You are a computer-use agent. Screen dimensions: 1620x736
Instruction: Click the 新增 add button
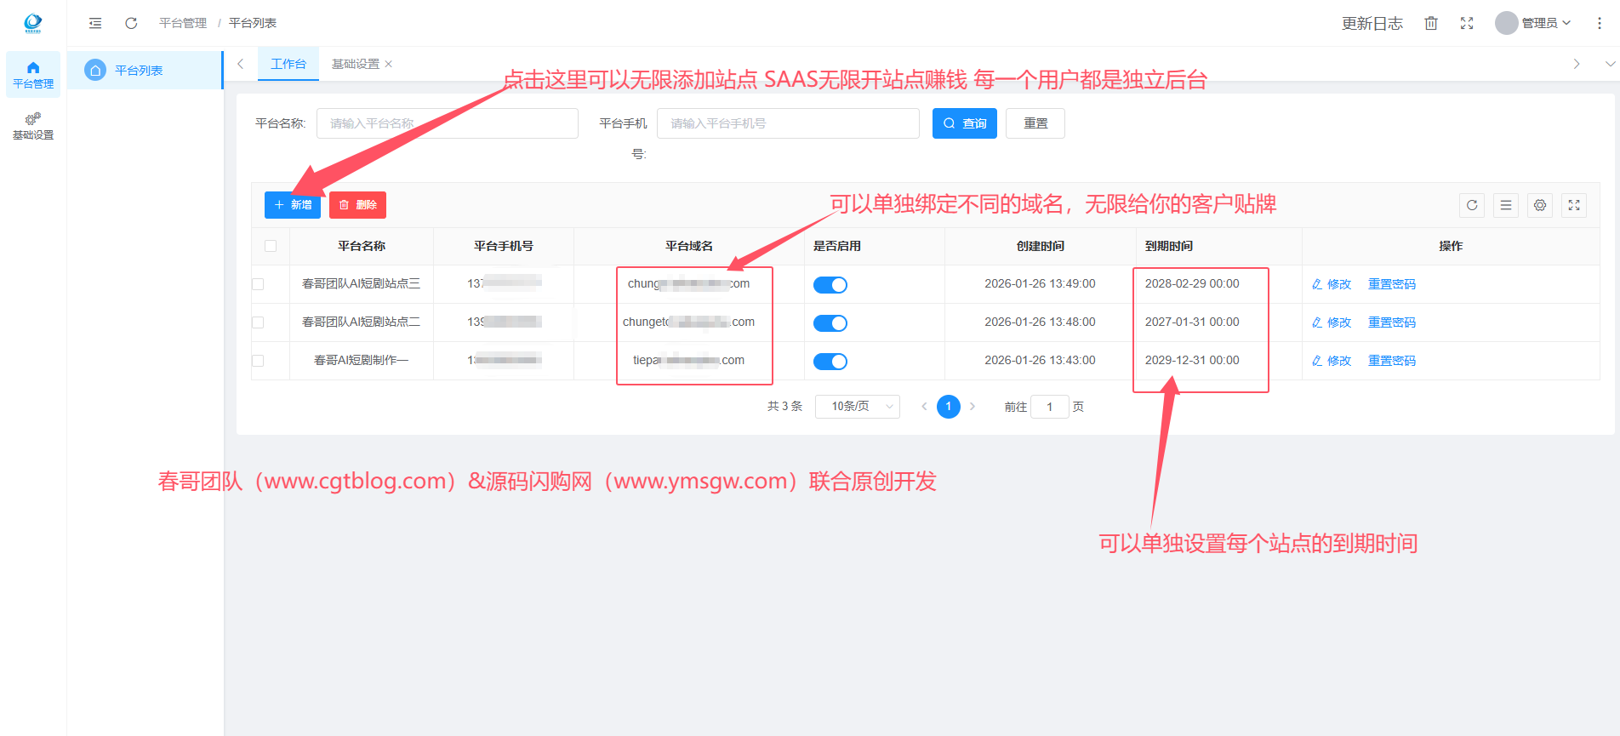click(293, 205)
